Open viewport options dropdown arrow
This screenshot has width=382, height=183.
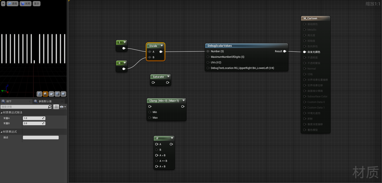pos(3,4)
